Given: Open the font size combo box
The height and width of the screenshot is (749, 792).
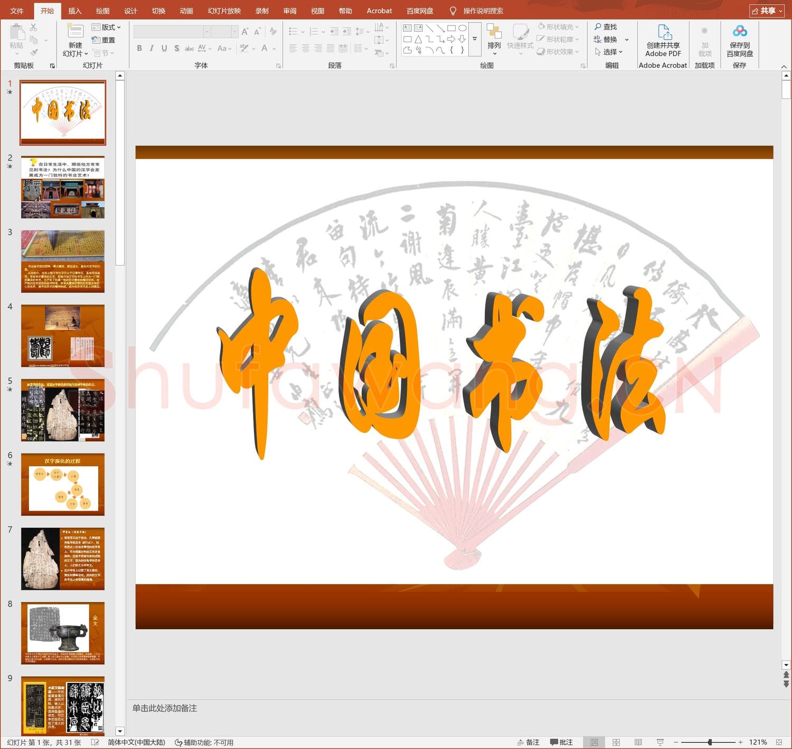Looking at the screenshot, I should [x=225, y=32].
